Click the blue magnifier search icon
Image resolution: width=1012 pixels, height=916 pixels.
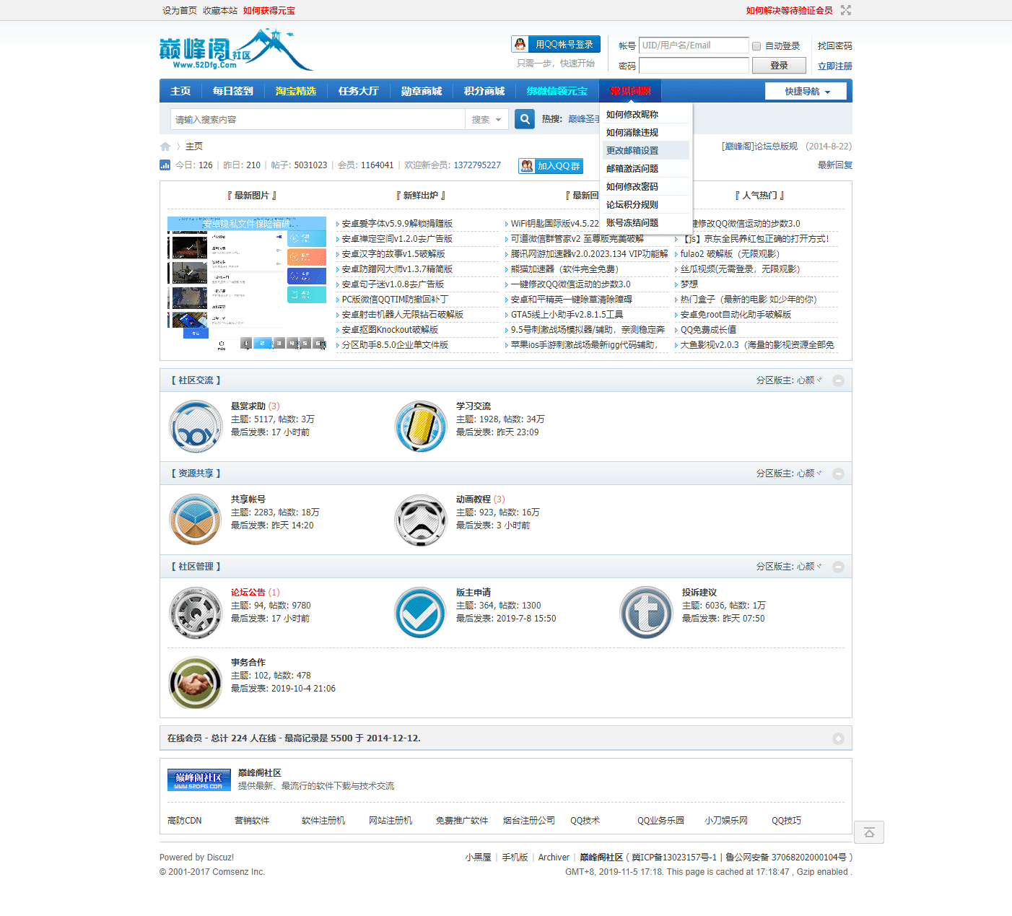tap(525, 119)
